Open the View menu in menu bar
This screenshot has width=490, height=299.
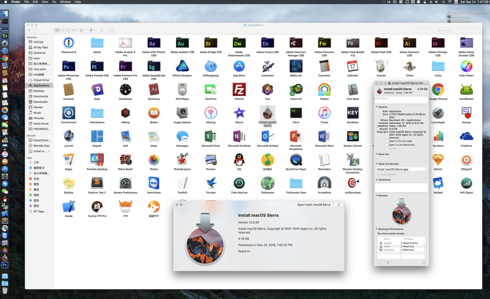pyautogui.click(x=44, y=2)
